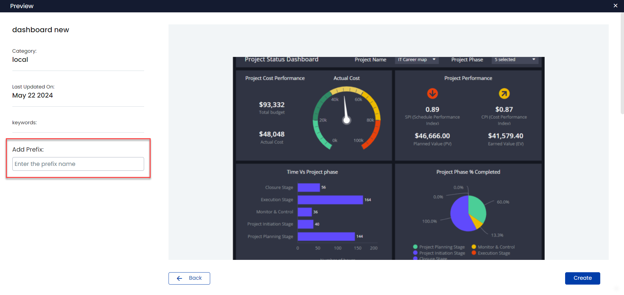Viewport: 624px width, 295px height.
Task: Toggle Monitor & Control legend item
Action: 496,247
